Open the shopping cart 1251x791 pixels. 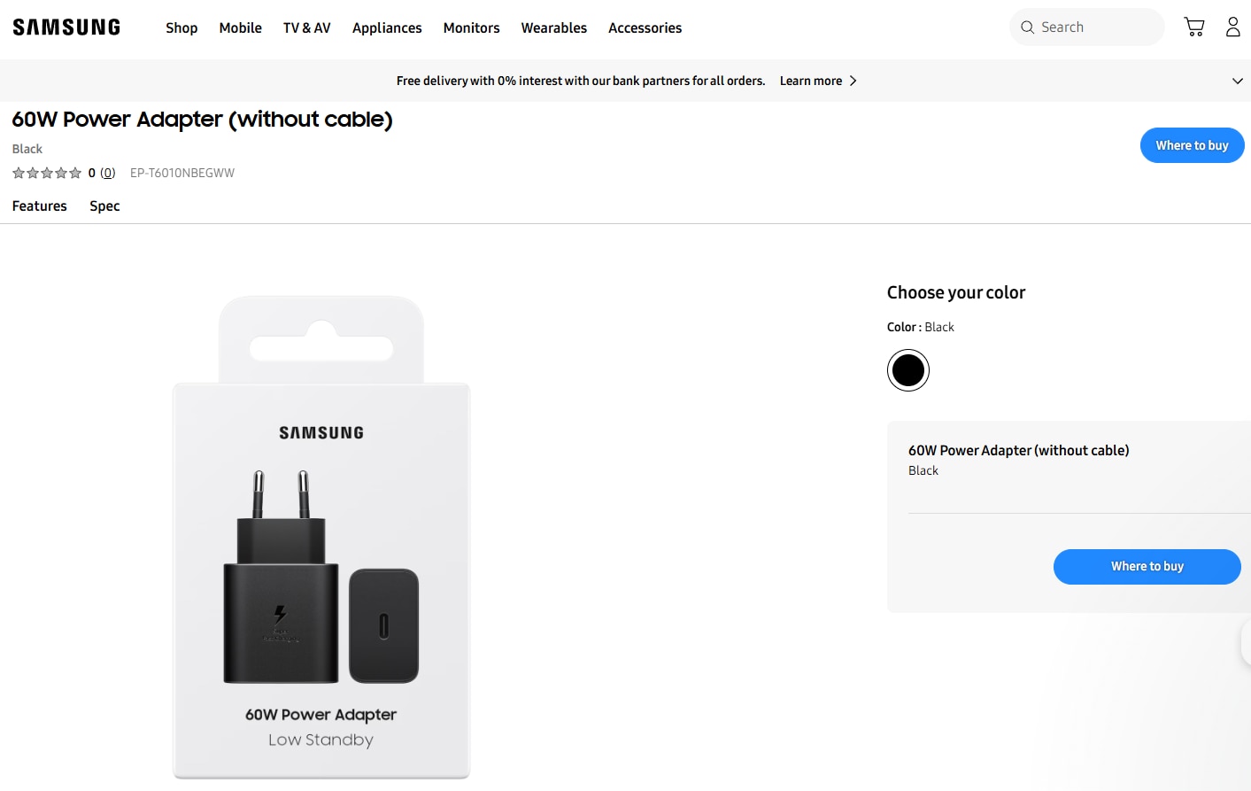pyautogui.click(x=1193, y=27)
